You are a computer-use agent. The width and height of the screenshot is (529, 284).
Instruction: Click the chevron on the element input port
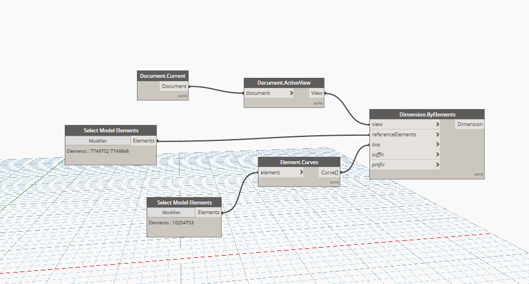305,172
